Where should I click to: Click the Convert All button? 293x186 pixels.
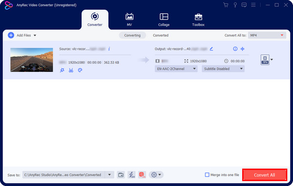[x=265, y=175]
